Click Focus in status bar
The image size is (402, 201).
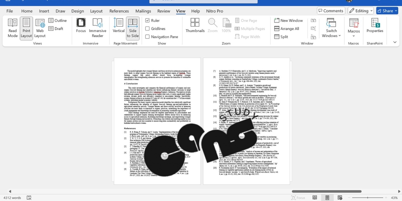[x=298, y=198]
